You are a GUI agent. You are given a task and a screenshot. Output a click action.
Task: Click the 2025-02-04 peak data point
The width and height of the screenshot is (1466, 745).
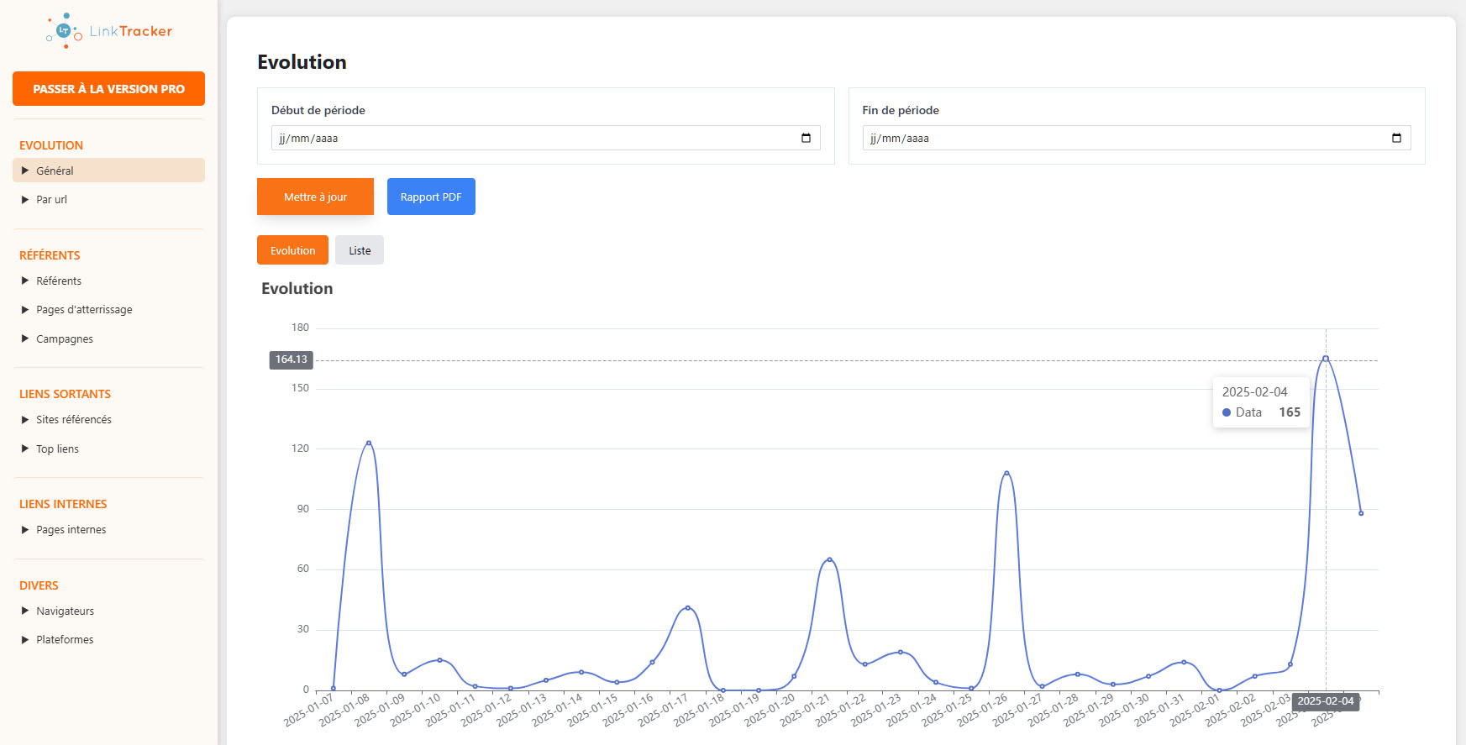(x=1326, y=359)
